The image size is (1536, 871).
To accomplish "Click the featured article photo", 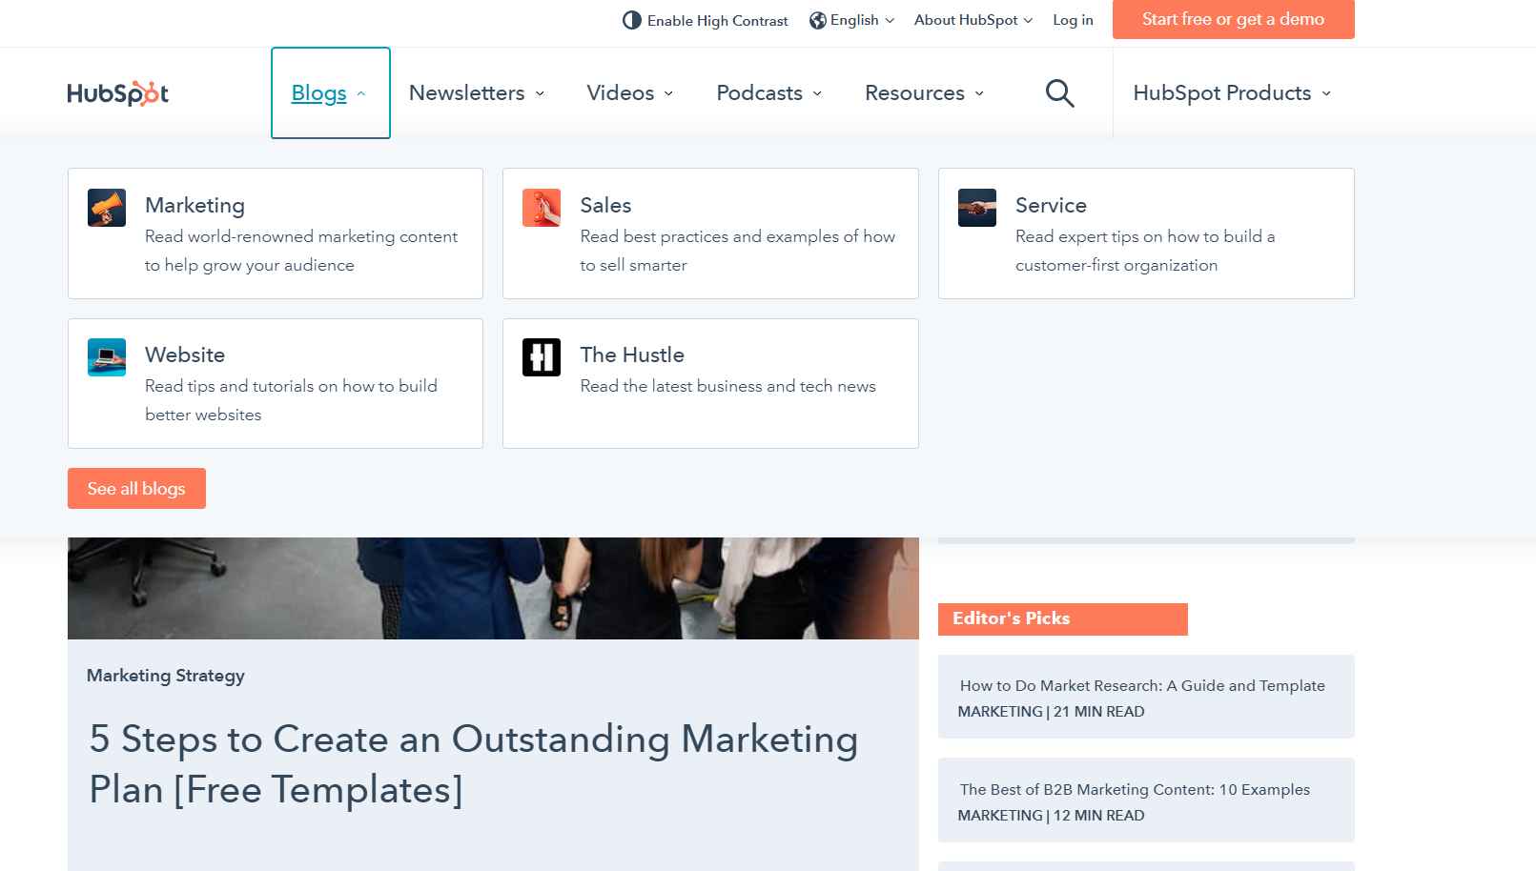I will pyautogui.click(x=493, y=588).
